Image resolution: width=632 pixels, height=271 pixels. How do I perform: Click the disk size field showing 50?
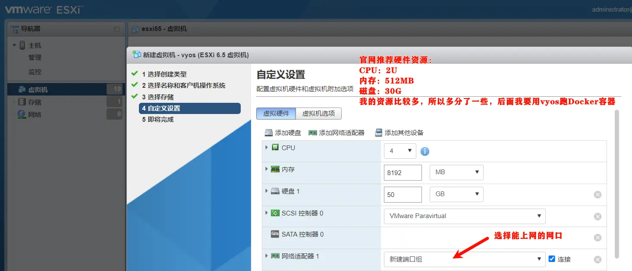(403, 194)
